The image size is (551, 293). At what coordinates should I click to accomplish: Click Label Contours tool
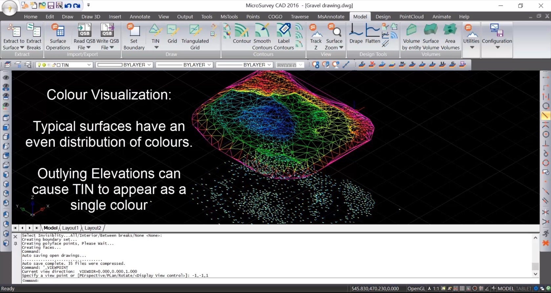tap(284, 37)
